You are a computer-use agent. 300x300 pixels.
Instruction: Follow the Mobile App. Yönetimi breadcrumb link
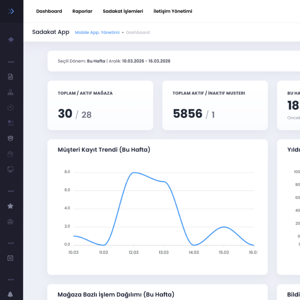[97, 32]
